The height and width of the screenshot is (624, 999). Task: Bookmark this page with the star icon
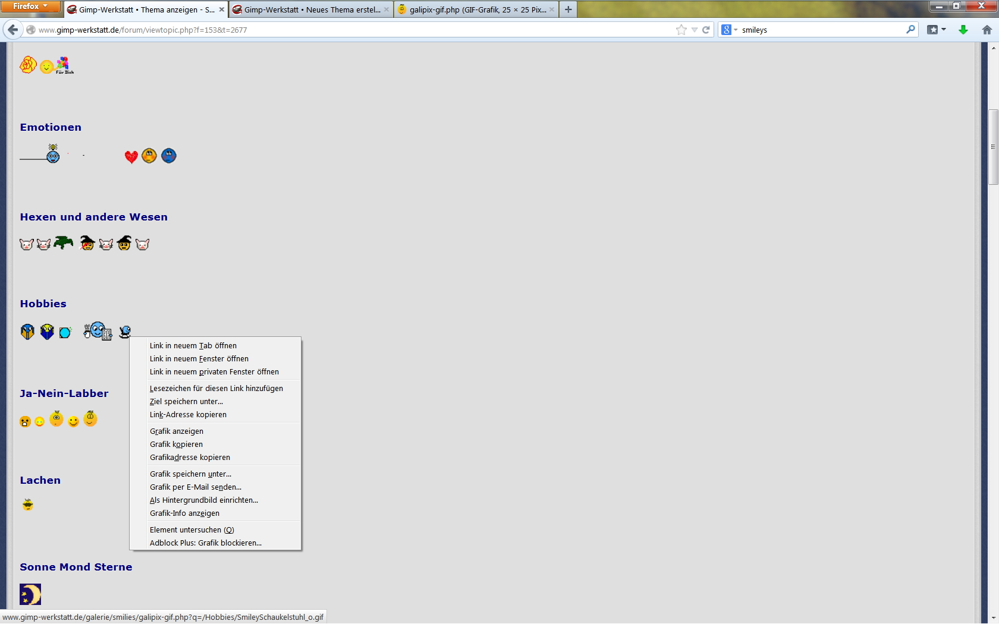pos(681,30)
